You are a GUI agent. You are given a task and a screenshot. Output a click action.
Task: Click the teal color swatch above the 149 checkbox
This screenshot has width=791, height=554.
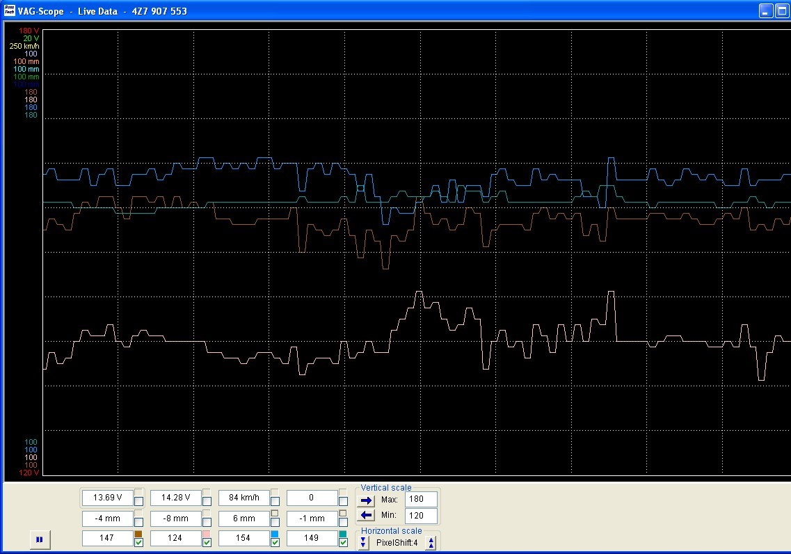343,533
